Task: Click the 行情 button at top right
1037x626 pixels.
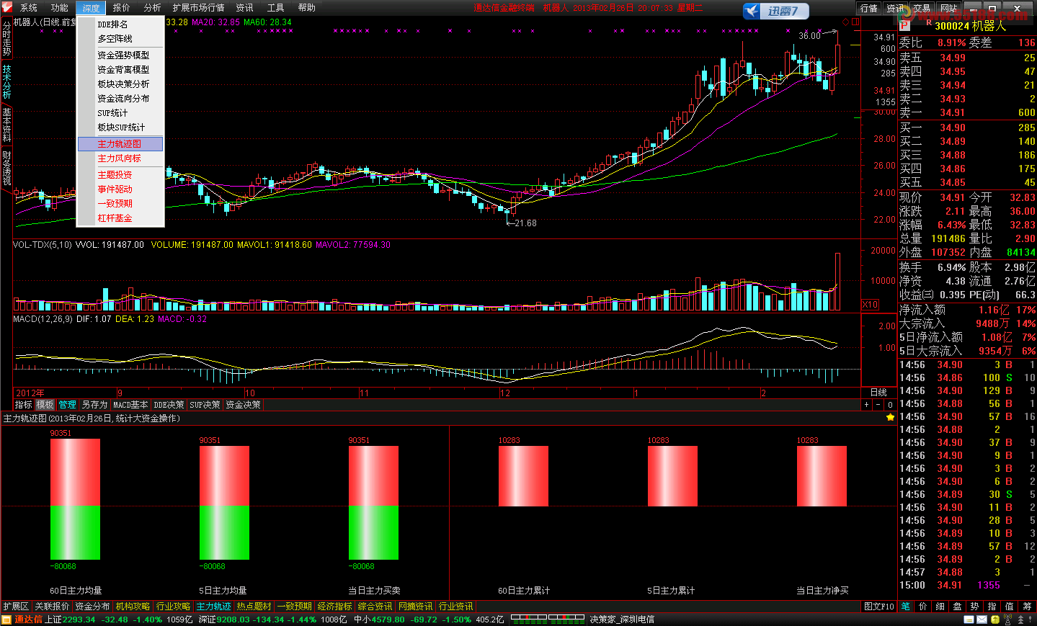Action: (869, 8)
